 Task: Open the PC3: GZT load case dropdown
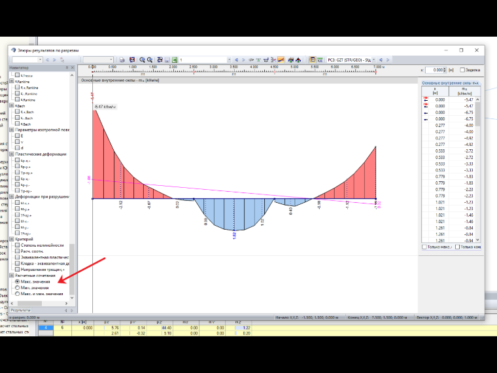tap(373, 60)
